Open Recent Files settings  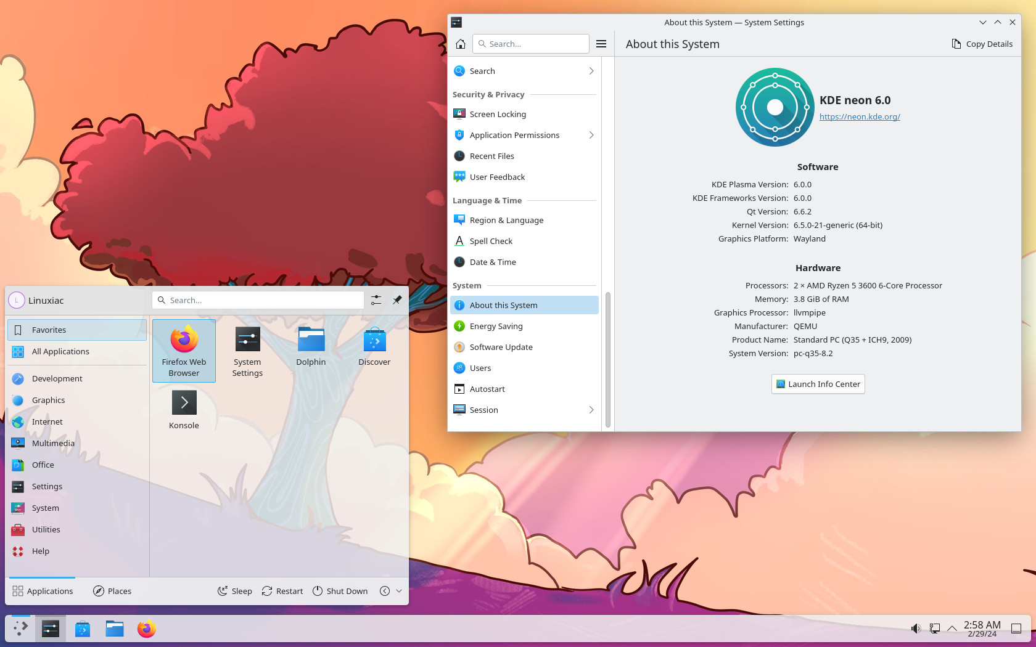tap(524, 156)
